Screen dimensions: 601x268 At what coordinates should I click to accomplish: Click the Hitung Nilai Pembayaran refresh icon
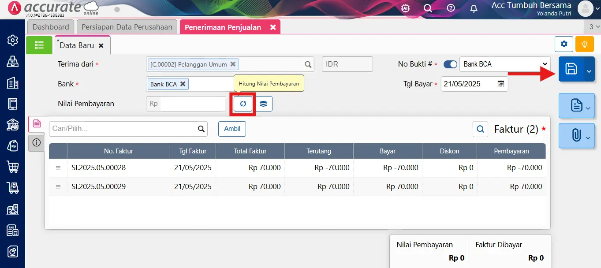[x=243, y=104]
